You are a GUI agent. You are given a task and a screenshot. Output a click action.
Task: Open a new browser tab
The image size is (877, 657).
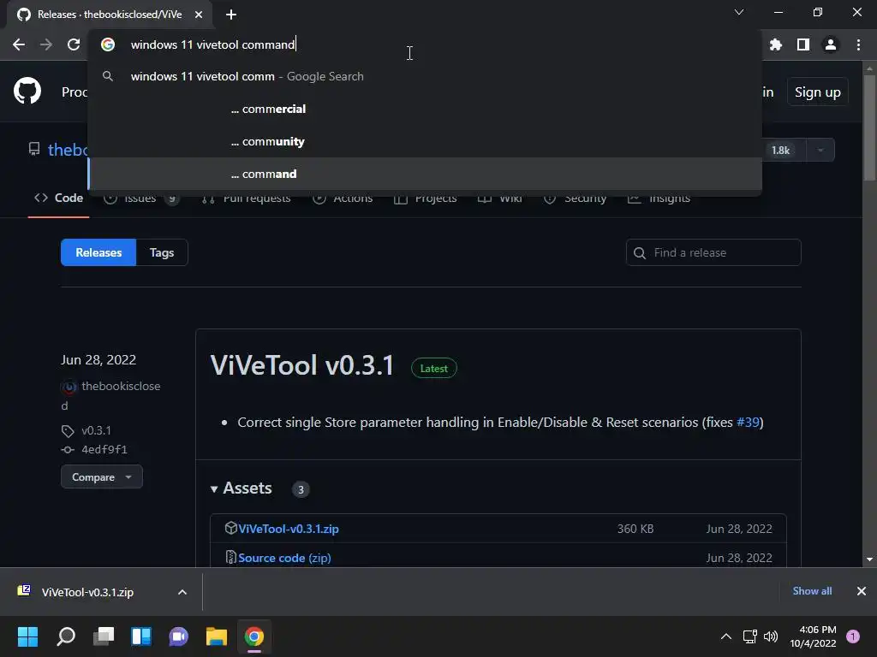(x=231, y=15)
